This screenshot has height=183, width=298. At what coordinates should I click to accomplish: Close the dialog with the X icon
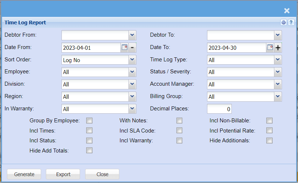click(287, 11)
